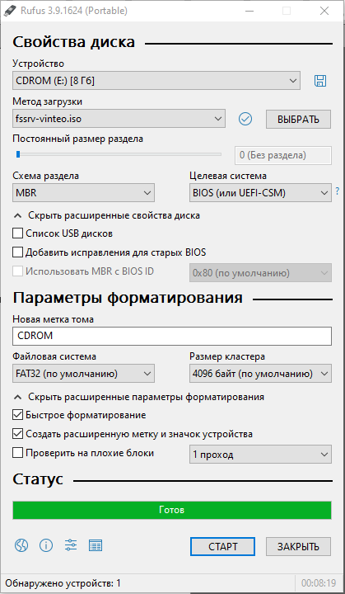This screenshot has width=345, height=594.
Task: Click the ВЫБРАТЬ button
Action: (298, 120)
